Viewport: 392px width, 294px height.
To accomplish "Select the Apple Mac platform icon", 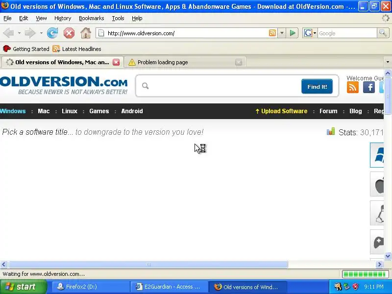I will pyautogui.click(x=377, y=184).
